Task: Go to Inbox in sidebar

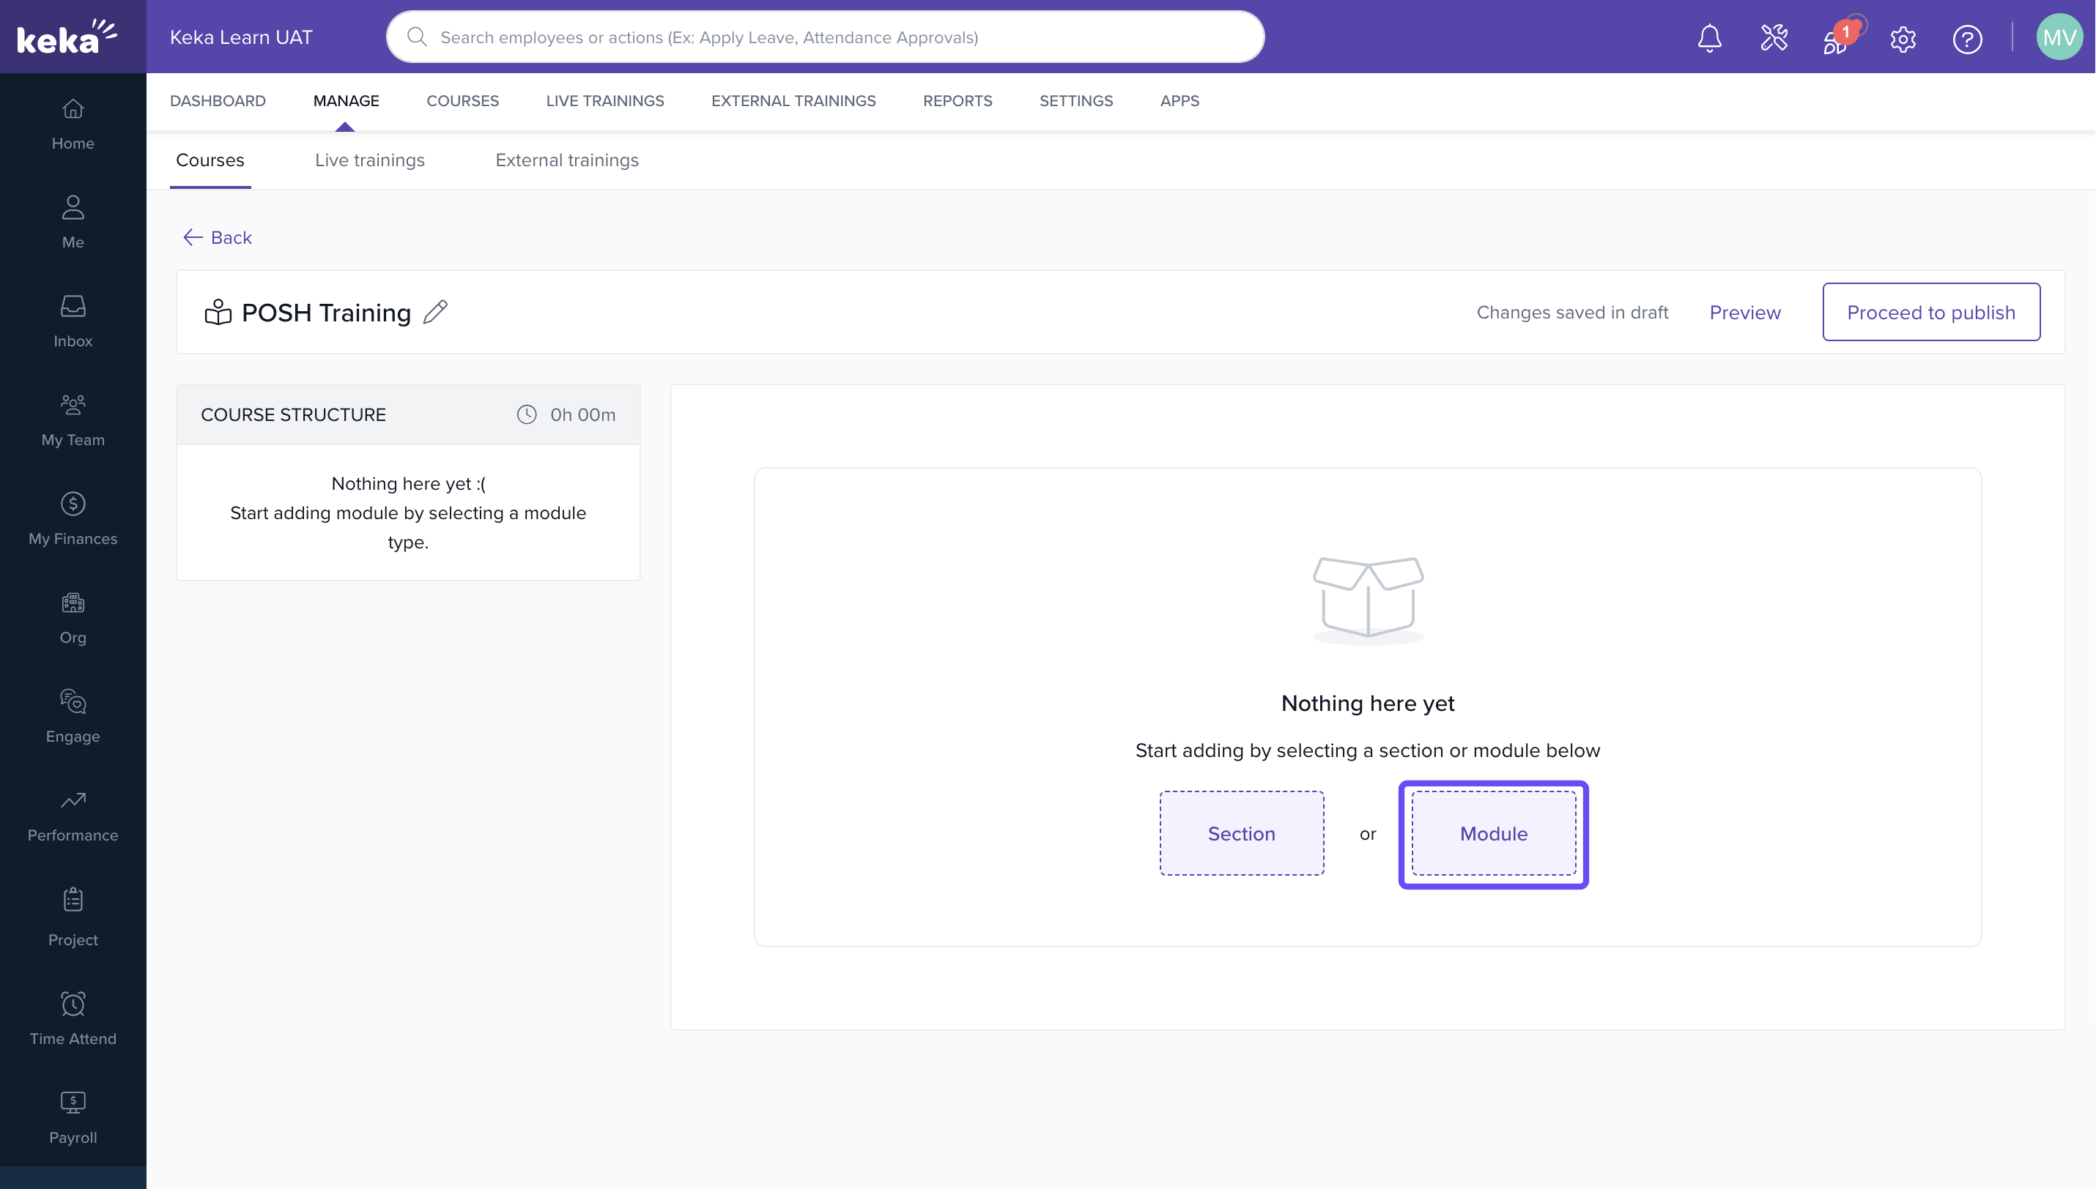Action: [x=73, y=321]
